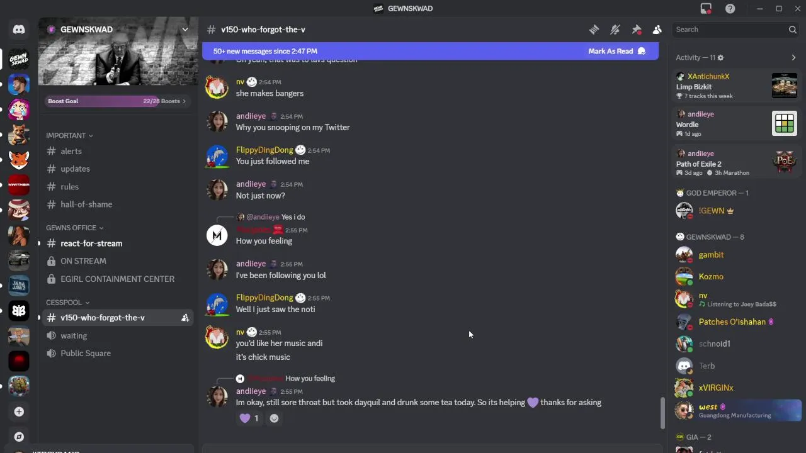
Task: Show pinned messages icon
Action: click(x=637, y=30)
